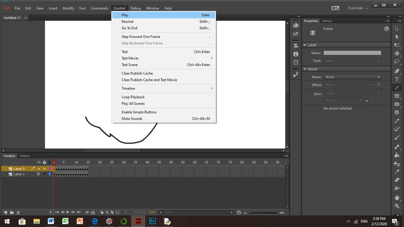Select the Pen tool
Viewport: 404px width, 227px height.
[x=397, y=71]
